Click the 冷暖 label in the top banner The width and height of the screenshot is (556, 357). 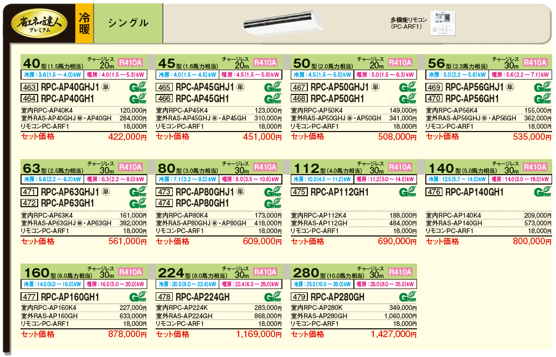[84, 23]
